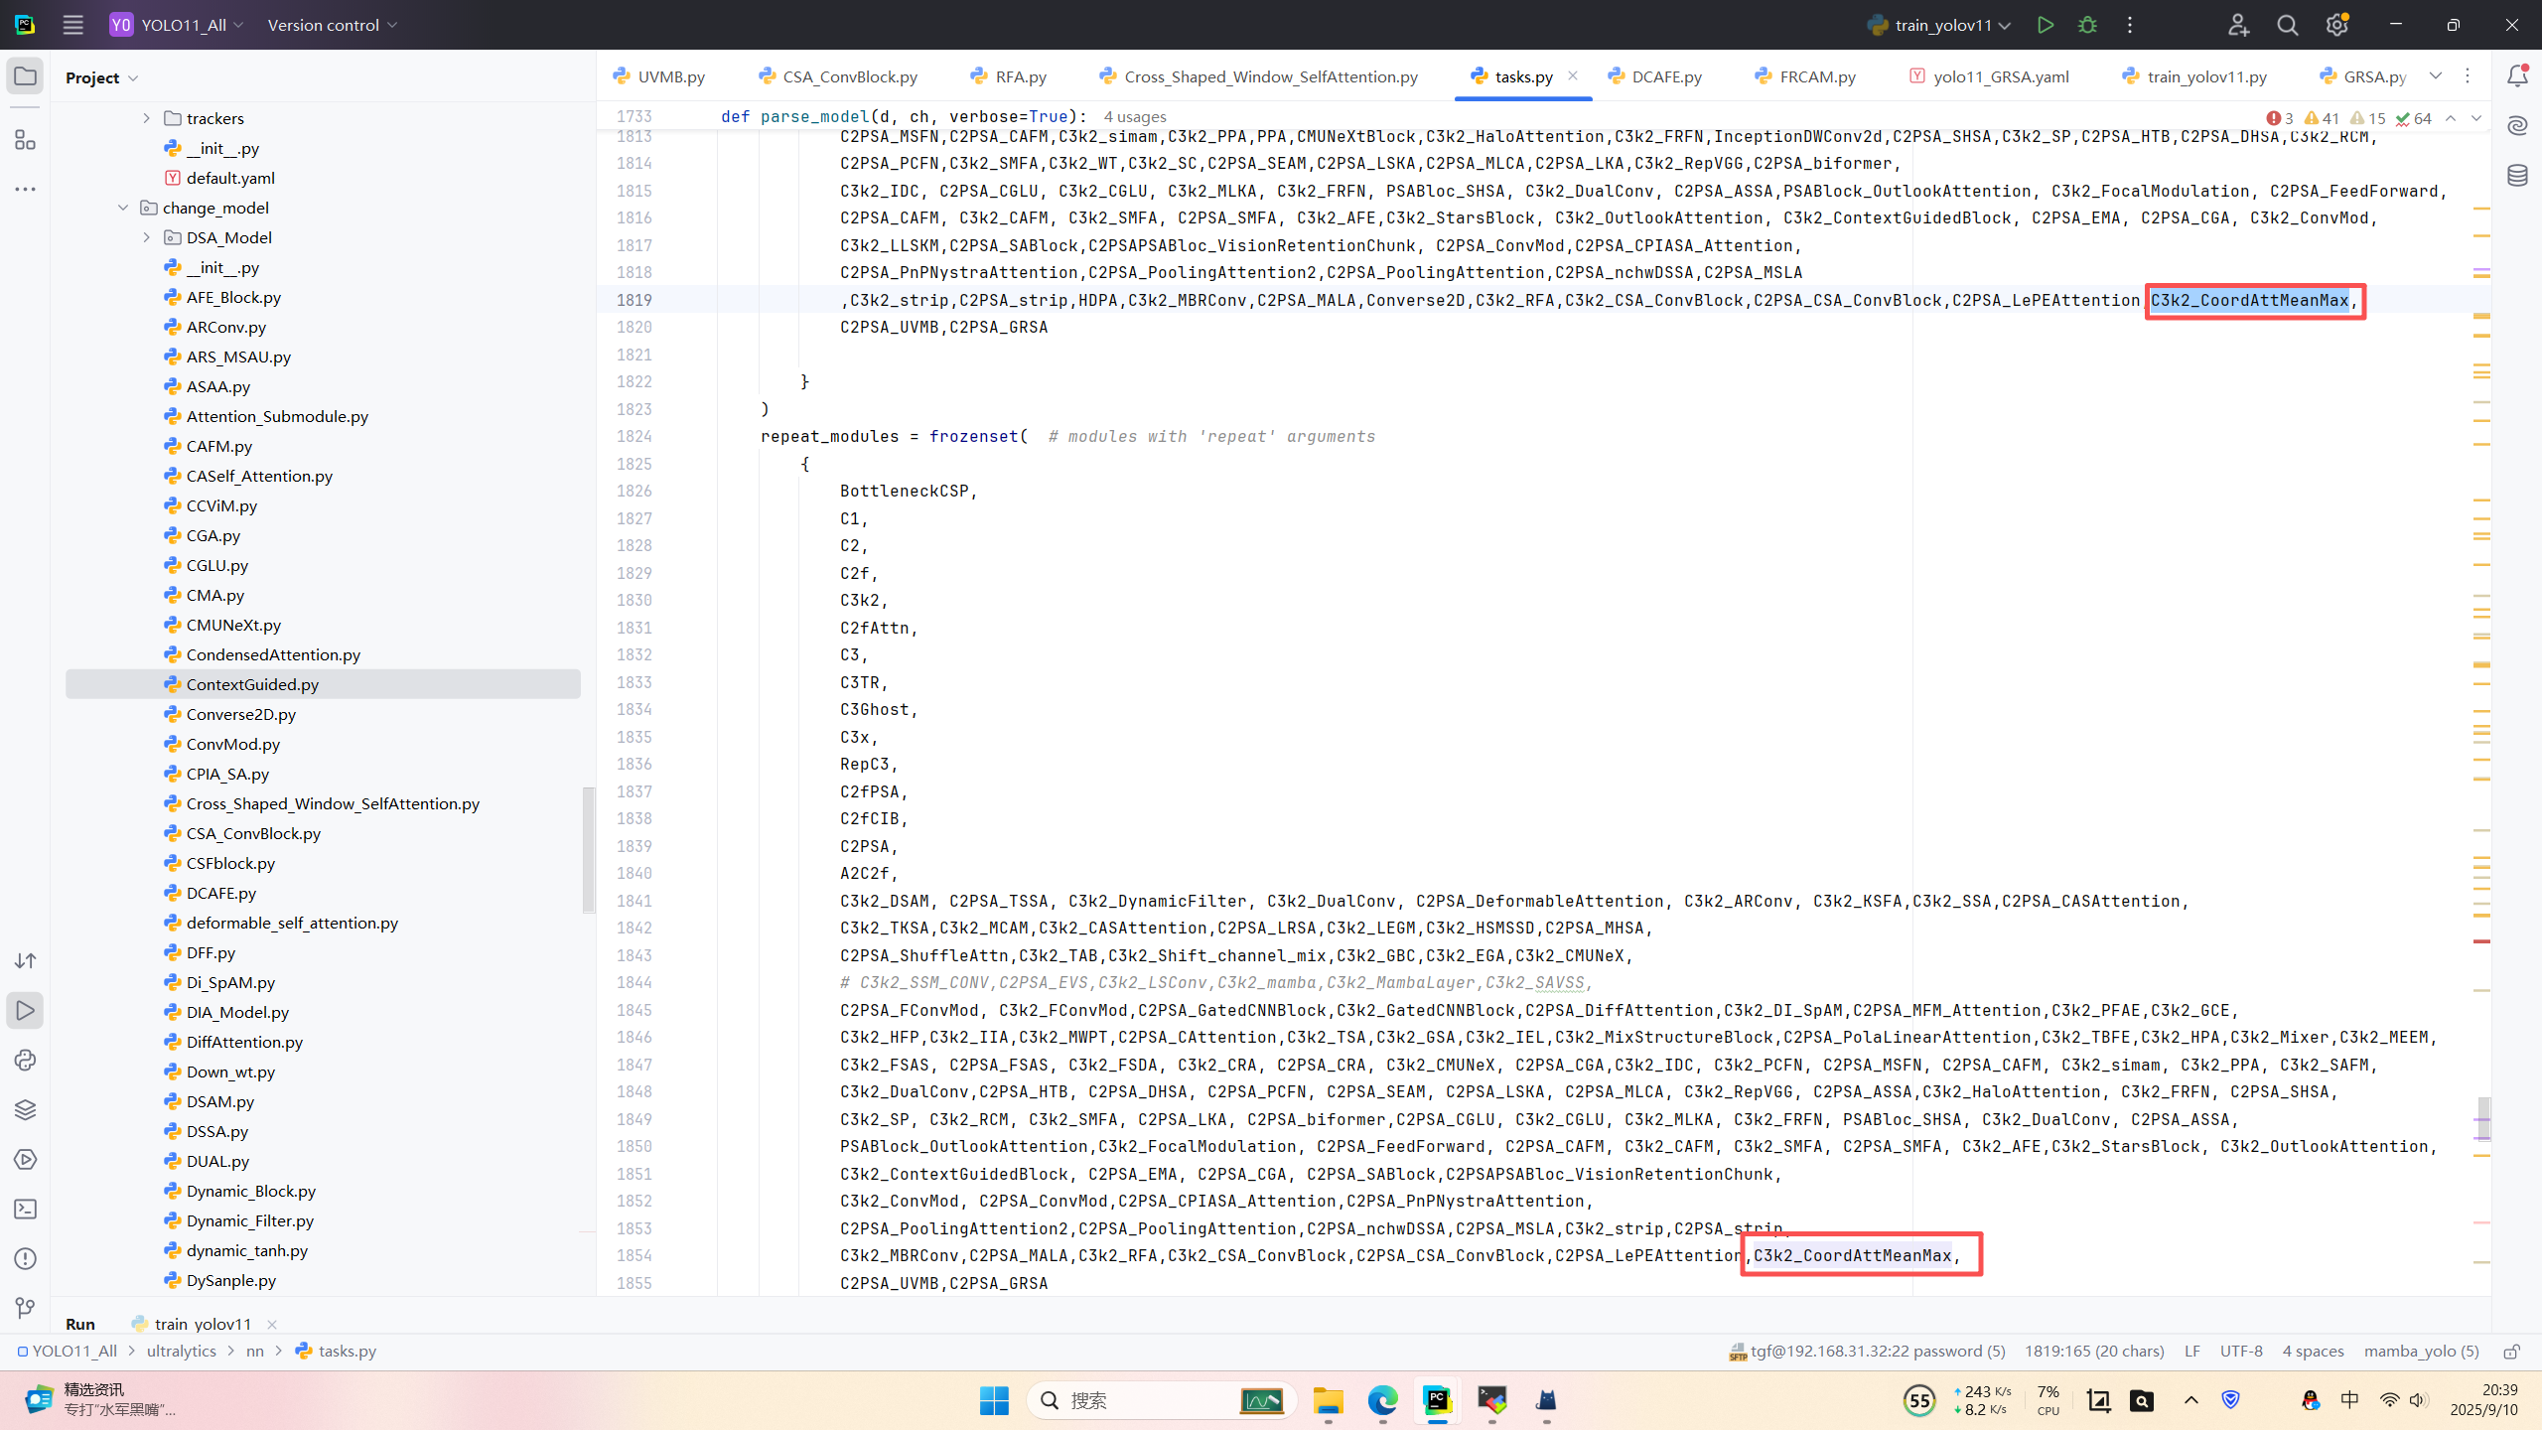The height and width of the screenshot is (1430, 2542).
Task: Toggle the Run tool window icon
Action: tap(26, 1010)
